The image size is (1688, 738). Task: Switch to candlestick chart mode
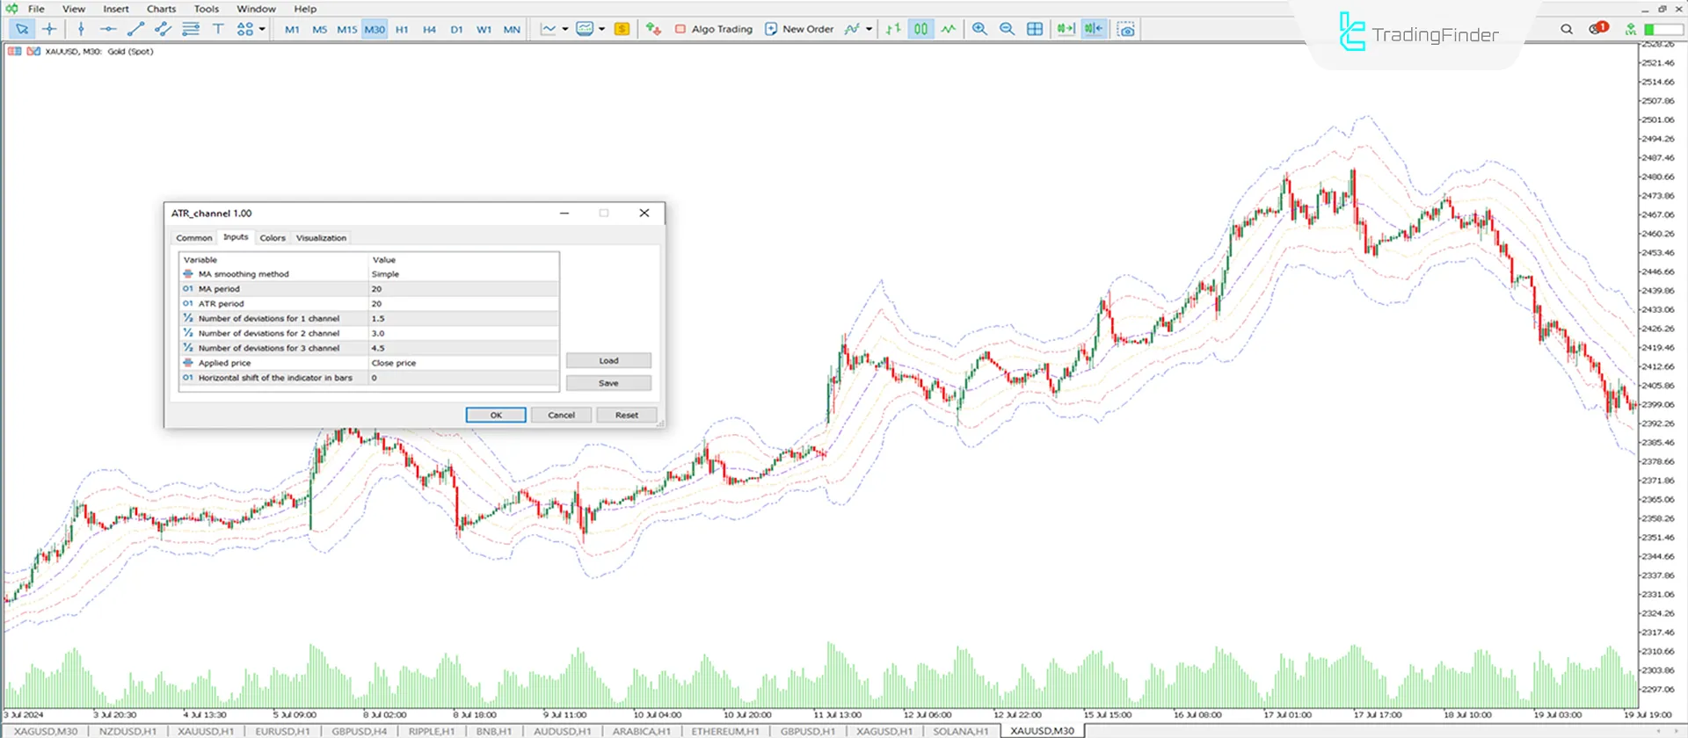(x=920, y=29)
